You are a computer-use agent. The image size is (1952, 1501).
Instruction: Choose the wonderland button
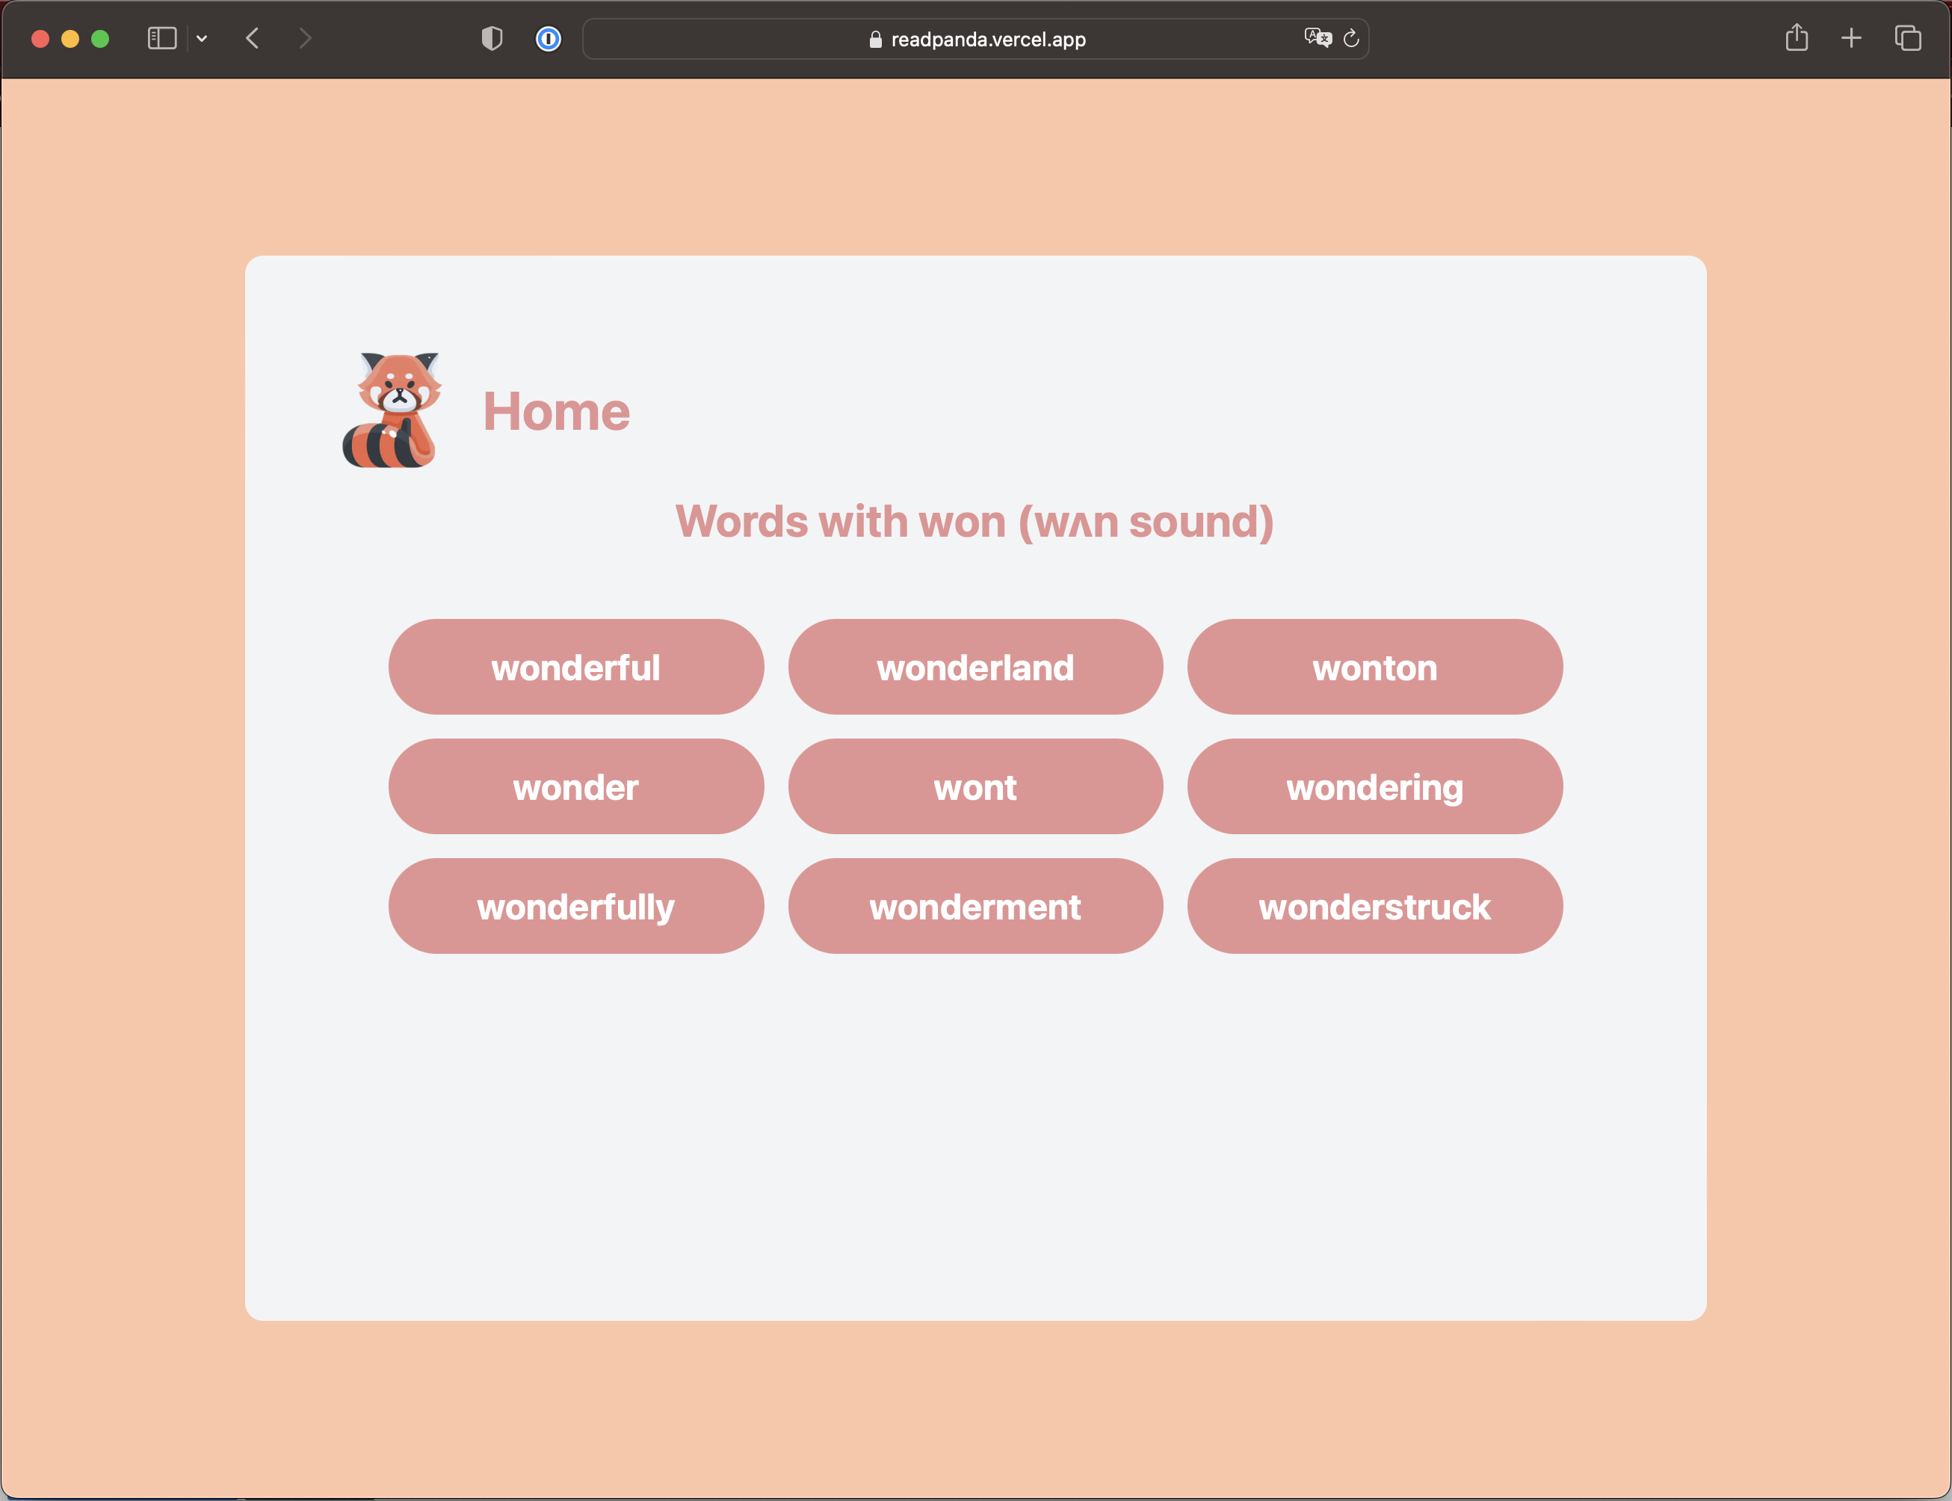click(975, 667)
